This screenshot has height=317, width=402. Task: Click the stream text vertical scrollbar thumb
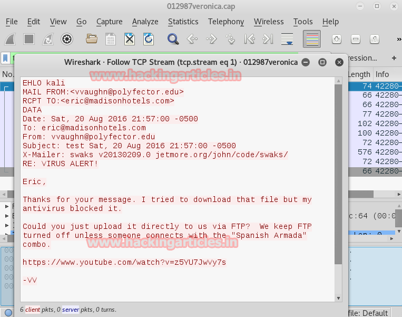pyautogui.click(x=338, y=174)
